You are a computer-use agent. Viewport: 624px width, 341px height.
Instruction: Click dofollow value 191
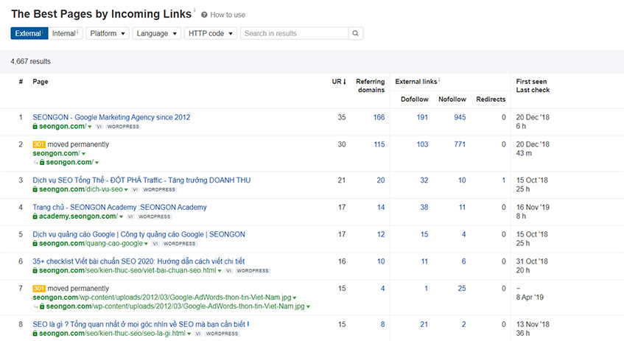422,117
